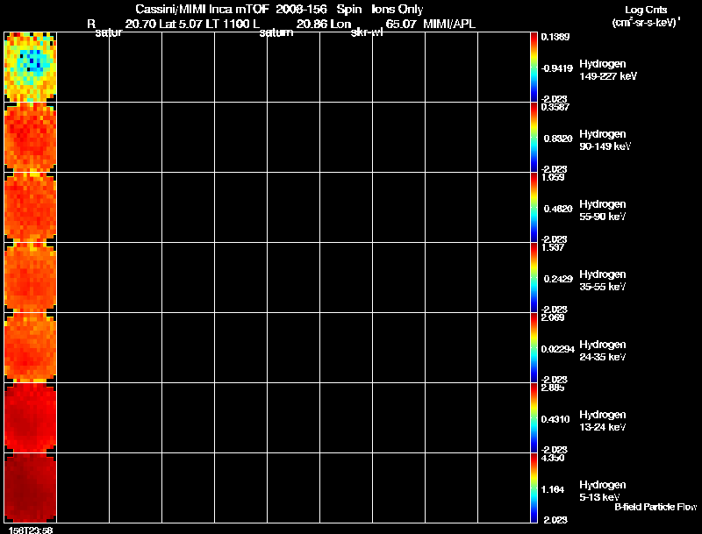Click the Hydrogen 24-35 keV image panel
702x534 pixels.
coord(31,347)
